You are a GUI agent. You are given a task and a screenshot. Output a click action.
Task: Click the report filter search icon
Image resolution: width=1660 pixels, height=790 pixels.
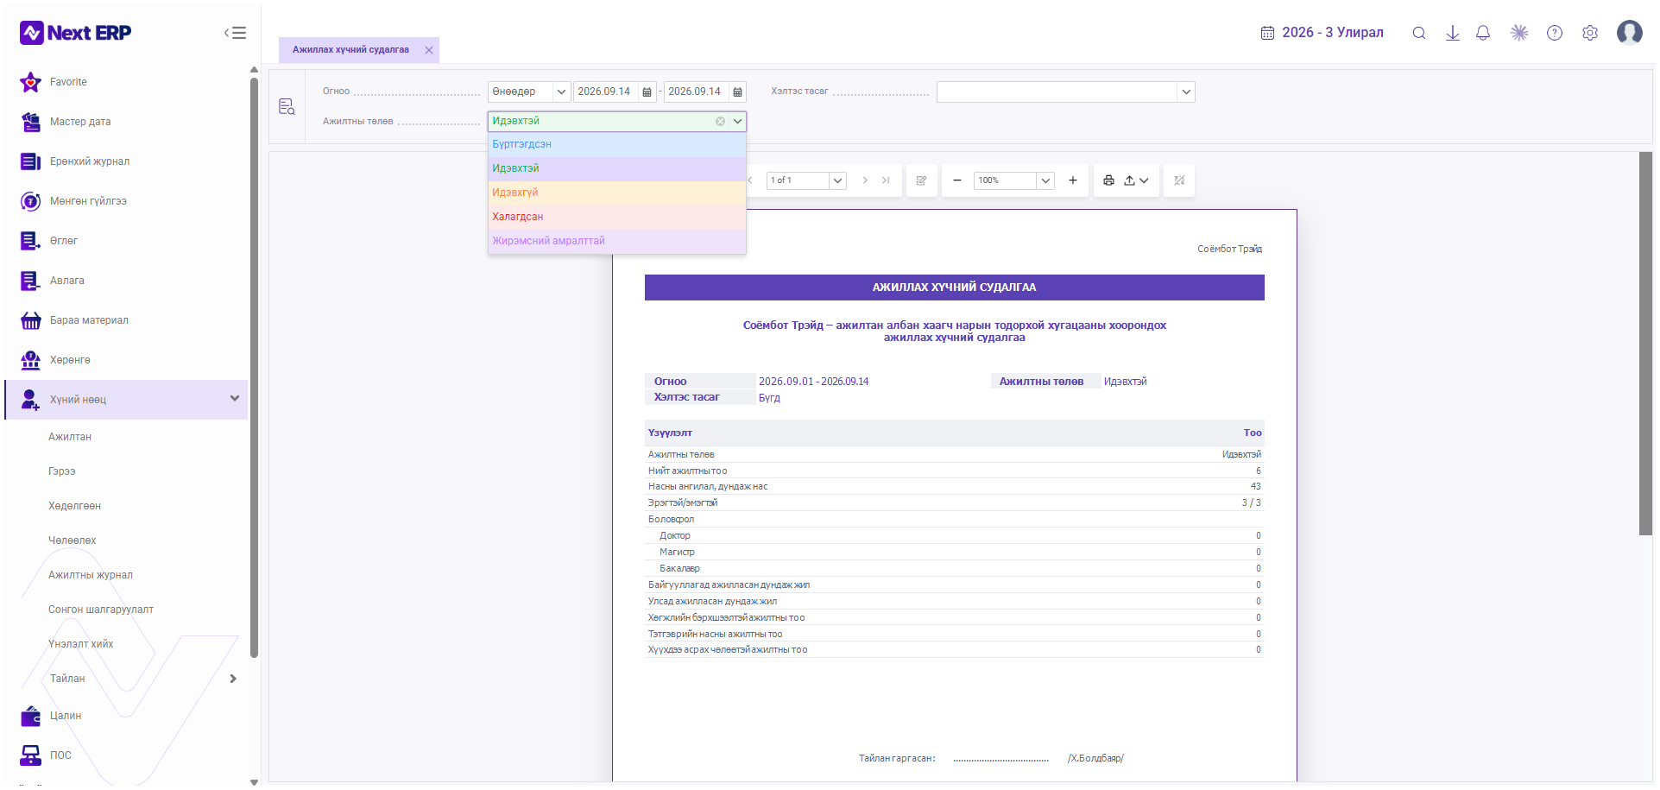(287, 106)
